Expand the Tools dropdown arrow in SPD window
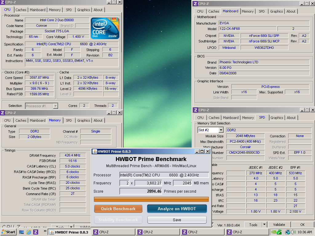 264,225
